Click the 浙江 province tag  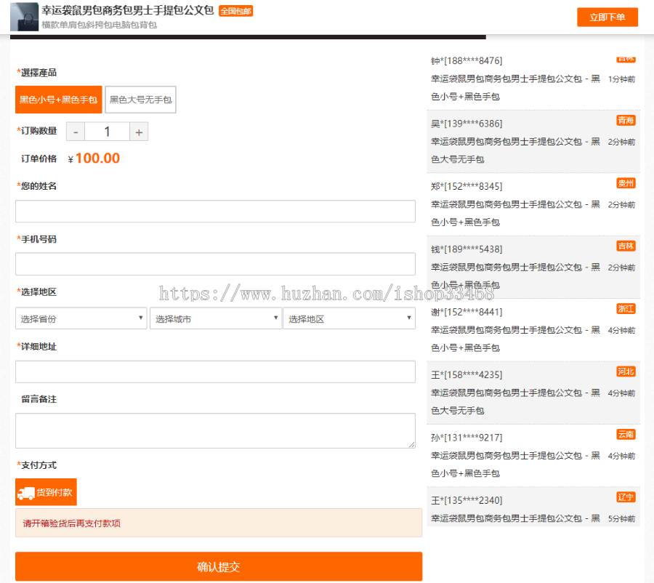(626, 309)
